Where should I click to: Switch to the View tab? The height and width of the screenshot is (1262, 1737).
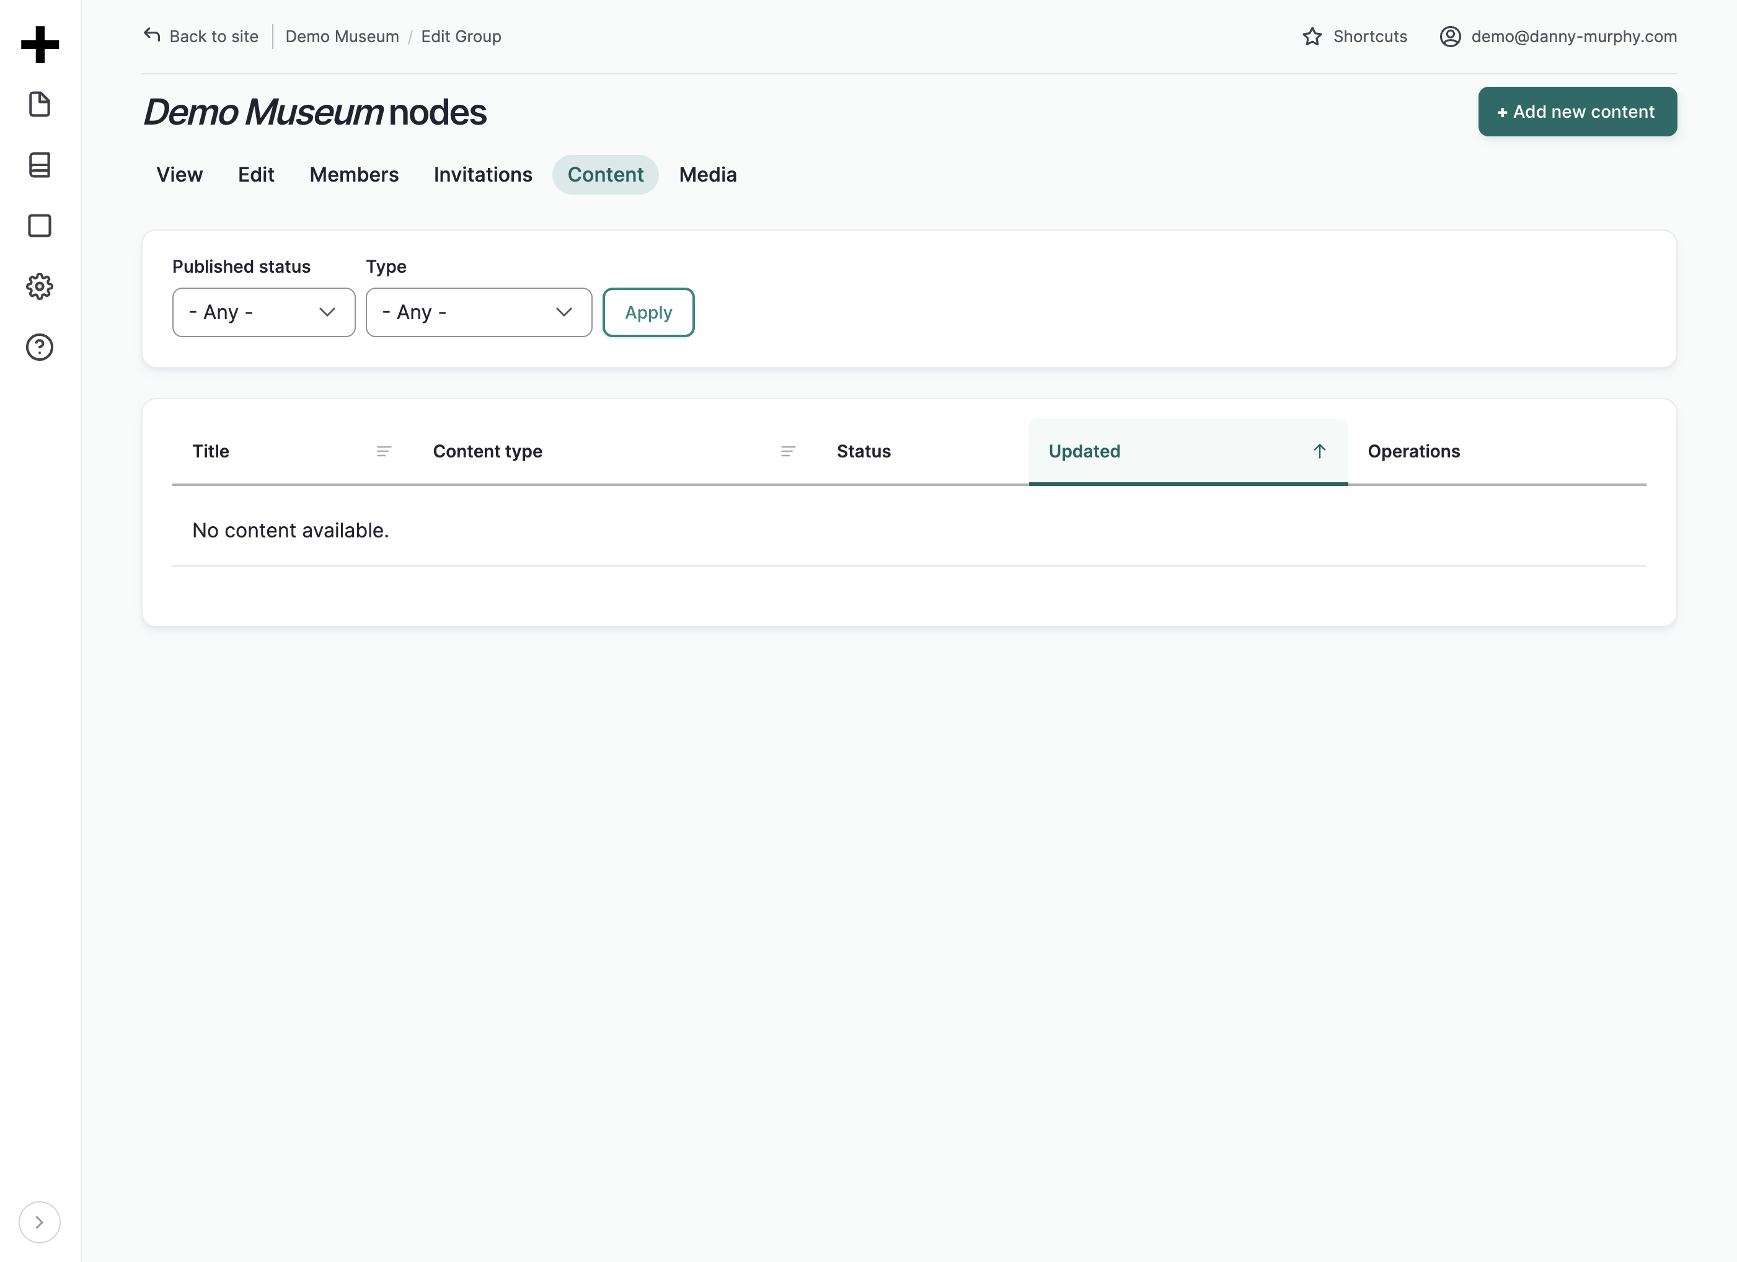coord(180,175)
